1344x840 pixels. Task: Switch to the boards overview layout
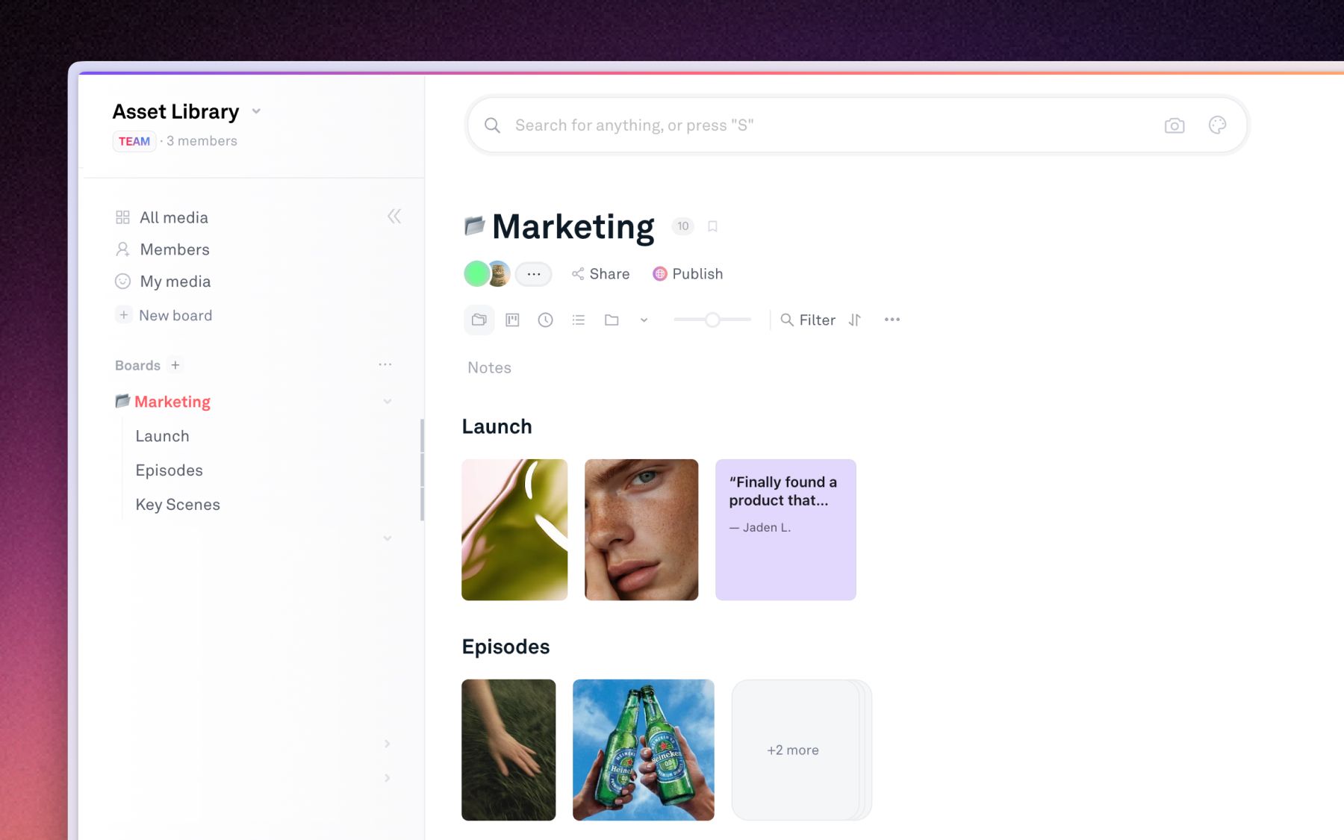479,320
